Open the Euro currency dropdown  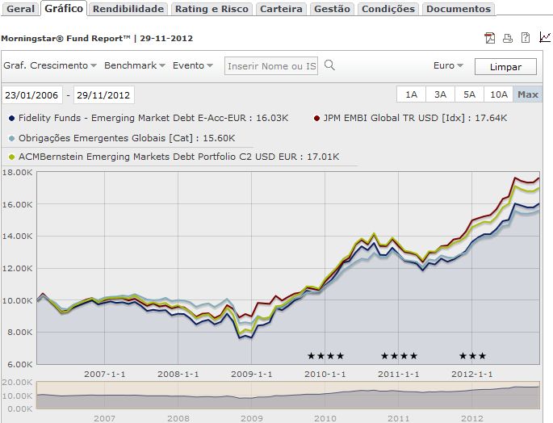click(448, 65)
